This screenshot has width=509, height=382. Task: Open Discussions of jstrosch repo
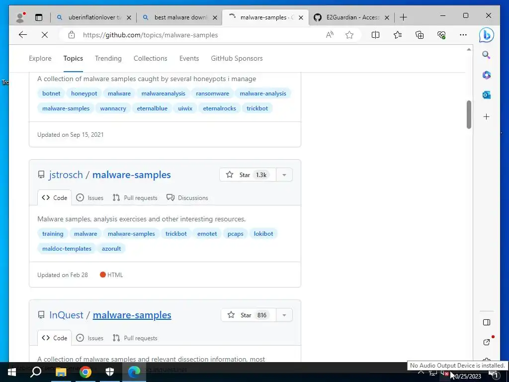187,197
